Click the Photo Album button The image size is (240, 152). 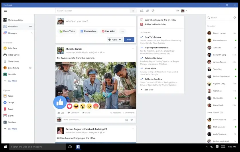(x=88, y=31)
